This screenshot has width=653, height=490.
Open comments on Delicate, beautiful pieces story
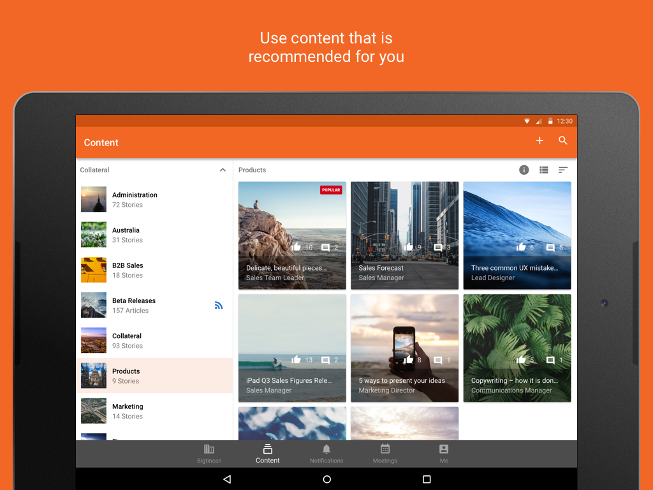(326, 248)
